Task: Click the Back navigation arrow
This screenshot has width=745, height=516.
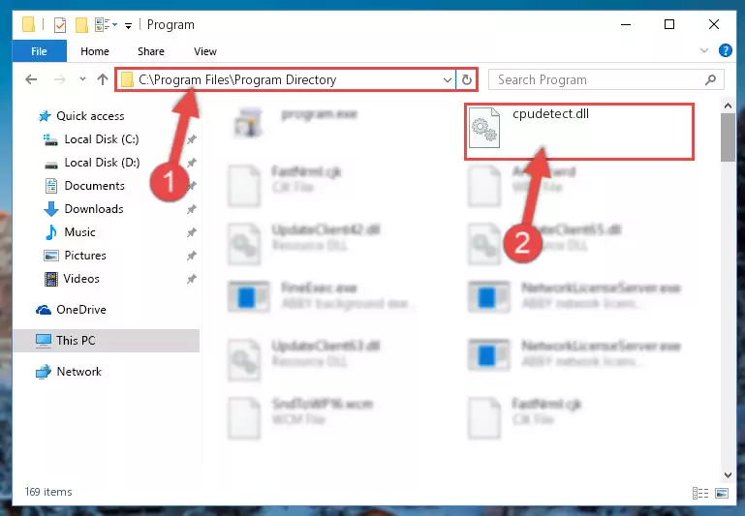Action: (x=31, y=79)
